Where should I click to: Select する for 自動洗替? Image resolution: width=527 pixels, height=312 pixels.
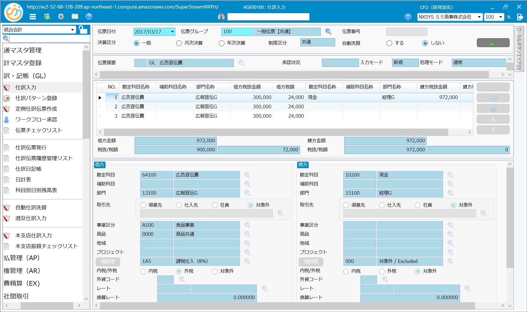click(x=389, y=43)
